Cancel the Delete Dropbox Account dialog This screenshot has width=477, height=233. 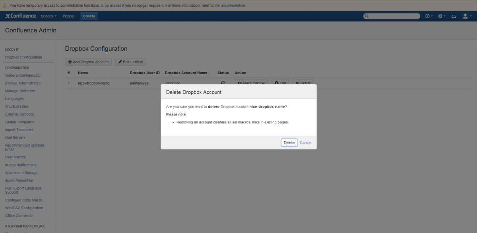pos(306,142)
